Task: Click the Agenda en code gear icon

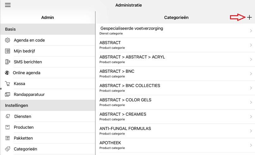Action: tap(8, 40)
